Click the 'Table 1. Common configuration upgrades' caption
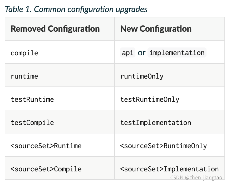The width and height of the screenshot is (226, 183). 76,9
